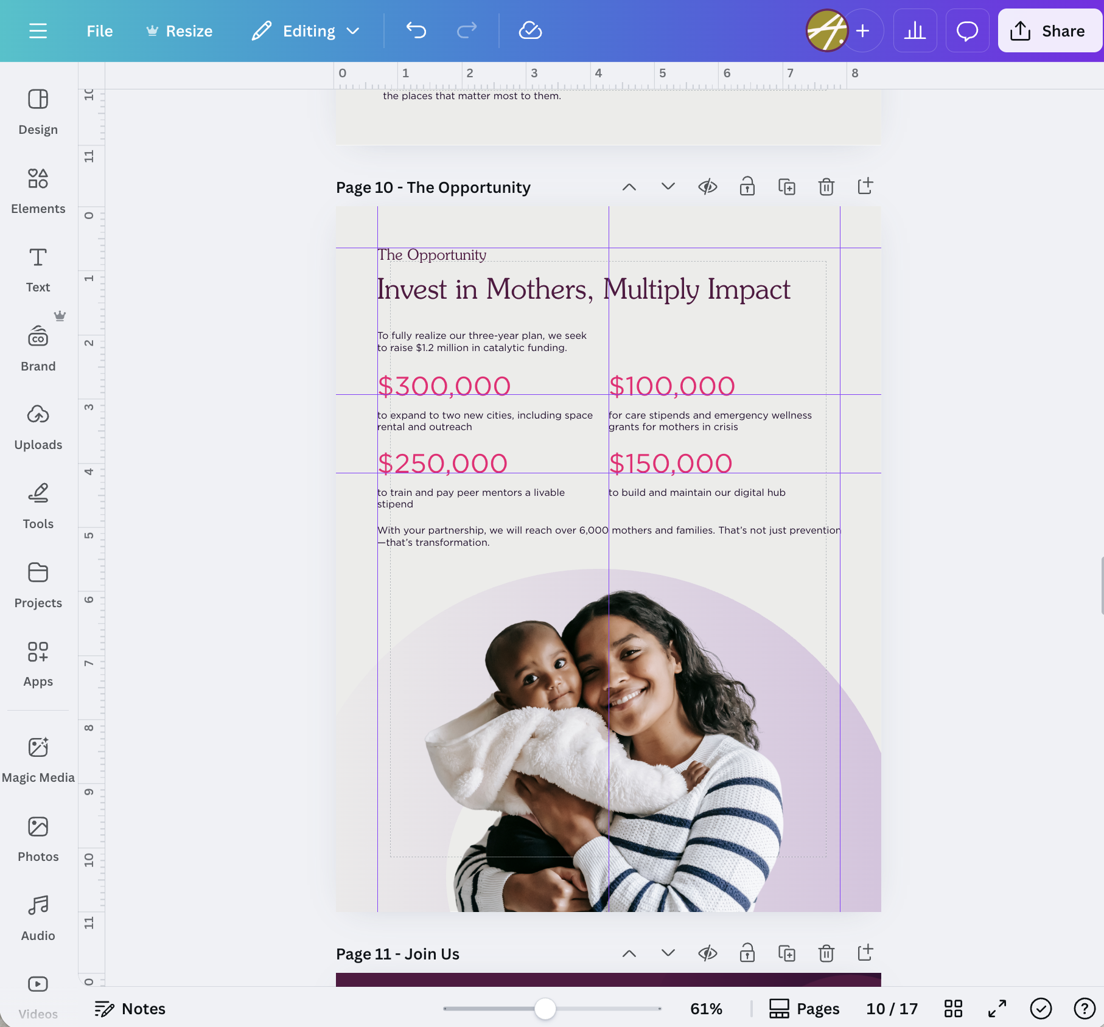Click the 10 / 17 page counter

pos(892,1009)
